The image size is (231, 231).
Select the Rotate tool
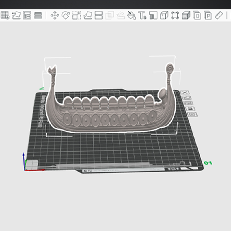pyautogui.click(x=66, y=15)
